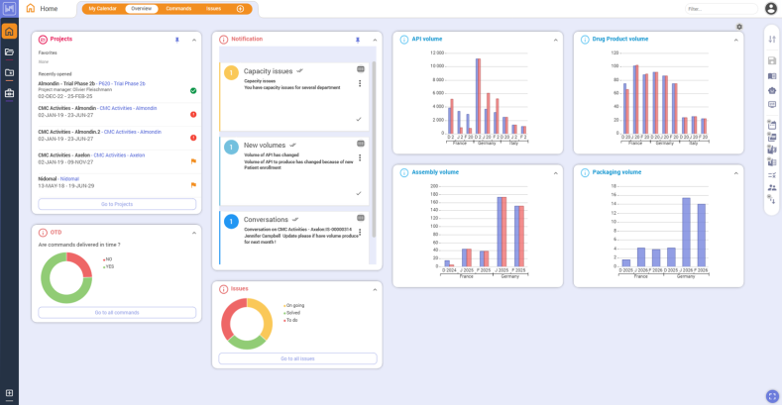
Task: Click the Home icon in left sidebar
Action: click(9, 32)
